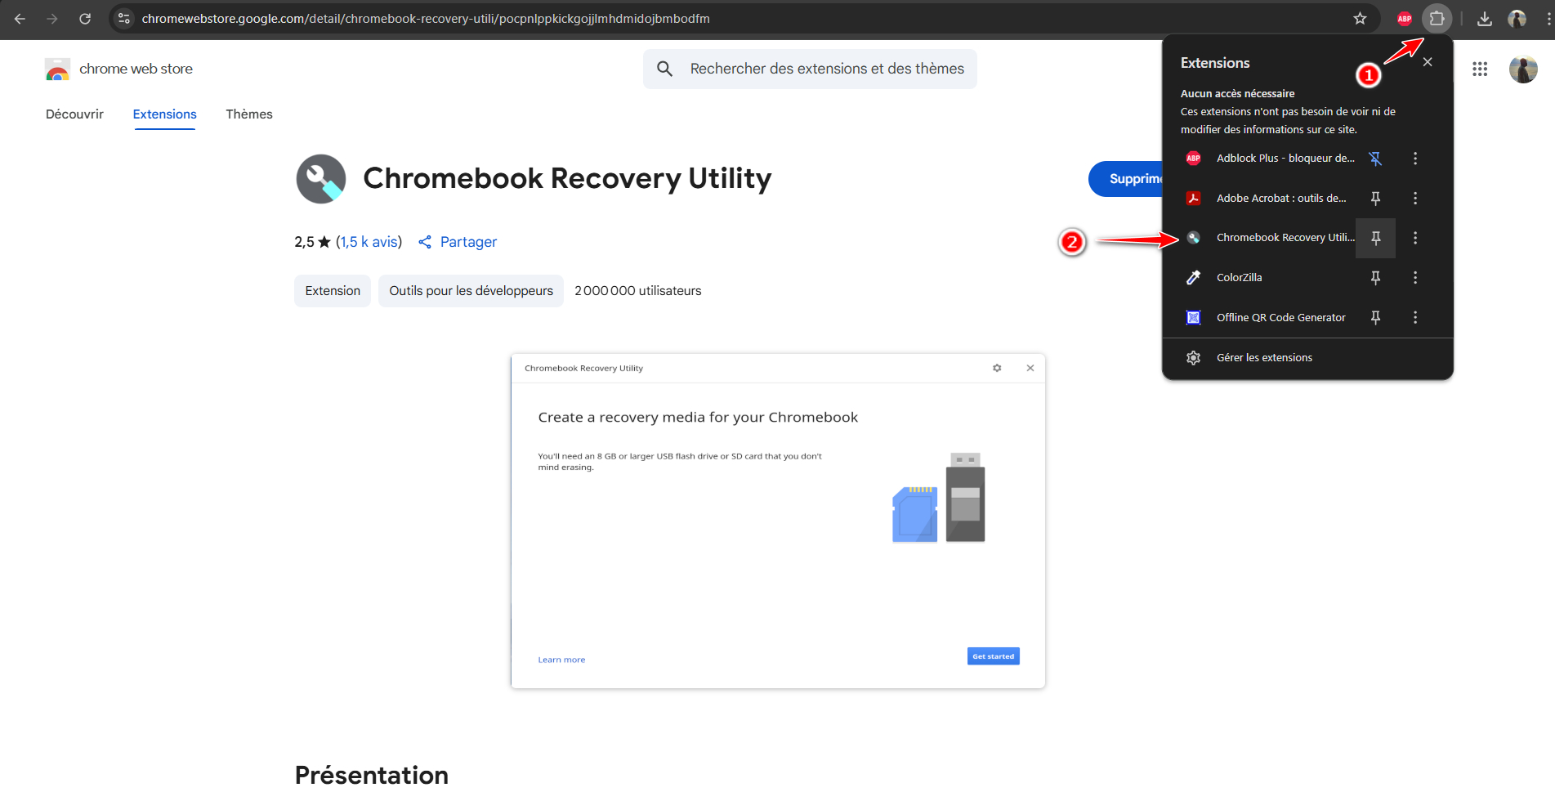
Task: Open more options for ColorZilla extension
Action: pyautogui.click(x=1415, y=278)
